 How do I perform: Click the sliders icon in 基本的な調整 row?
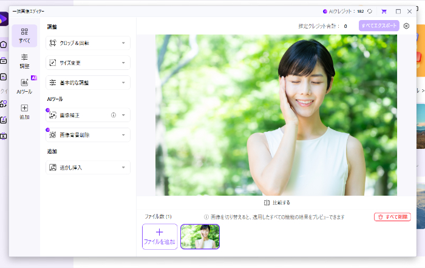pos(53,83)
